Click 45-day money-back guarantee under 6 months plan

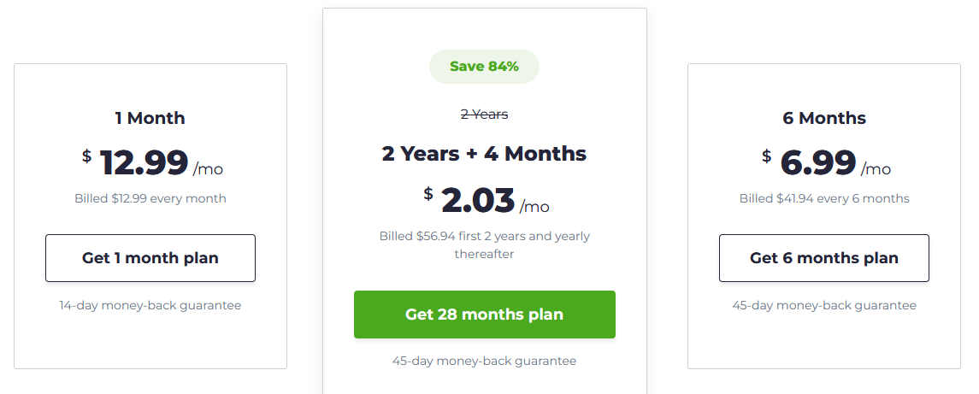point(824,305)
